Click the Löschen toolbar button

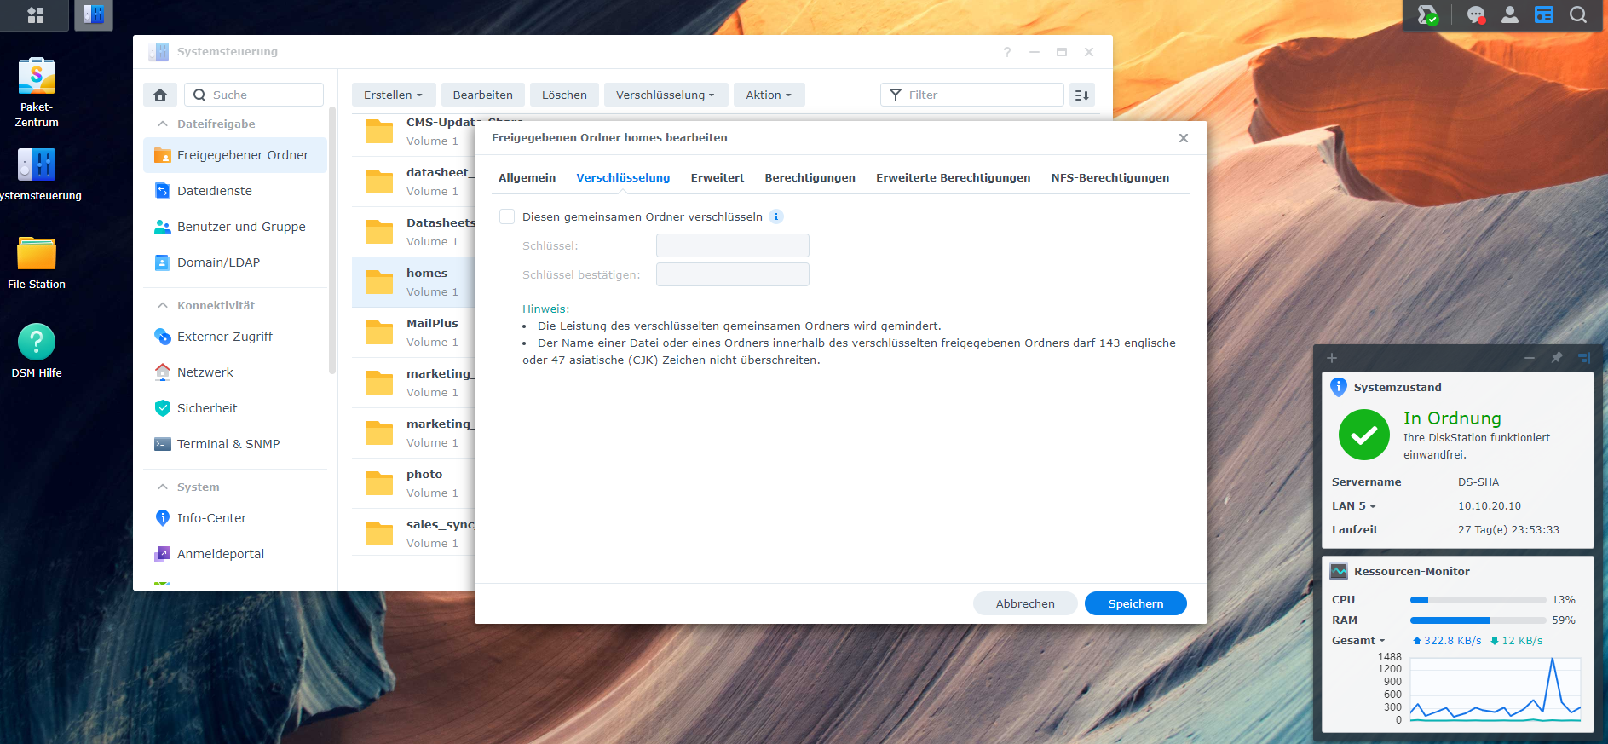[x=564, y=95]
